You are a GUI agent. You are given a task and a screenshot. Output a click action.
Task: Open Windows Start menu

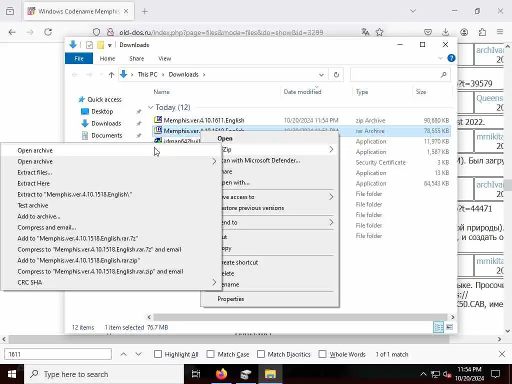12,374
